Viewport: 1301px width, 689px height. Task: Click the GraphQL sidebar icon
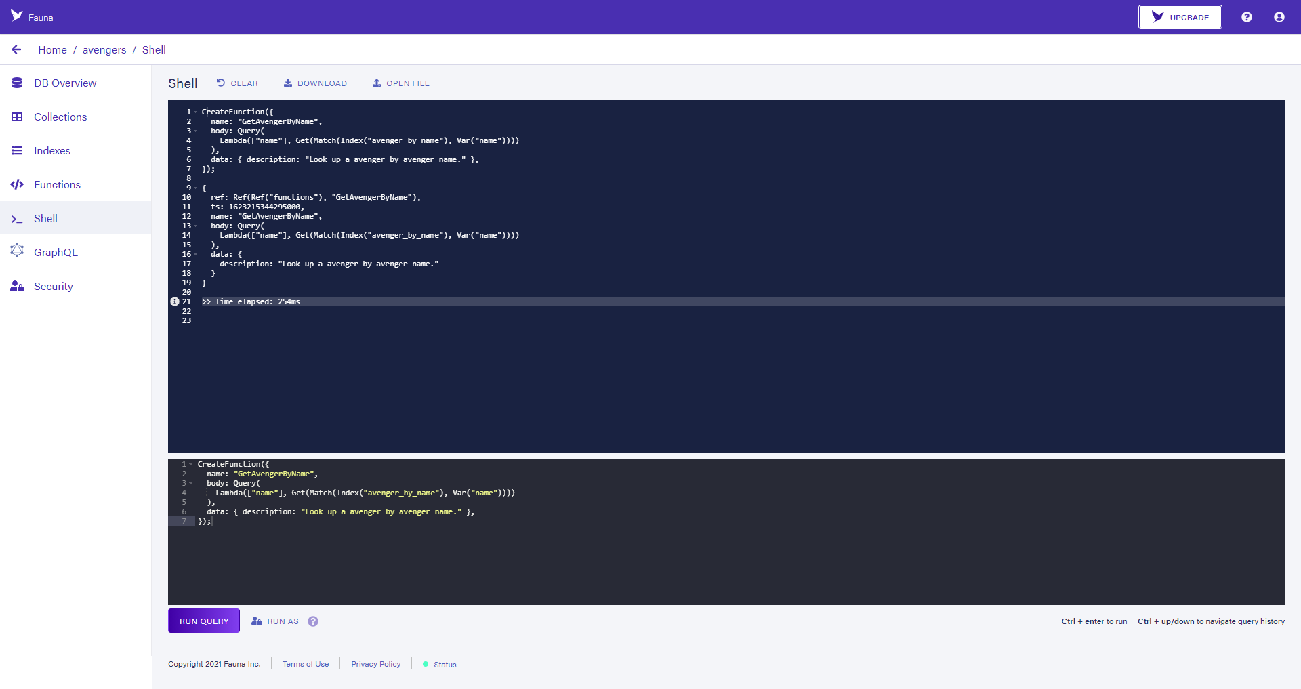(x=17, y=251)
